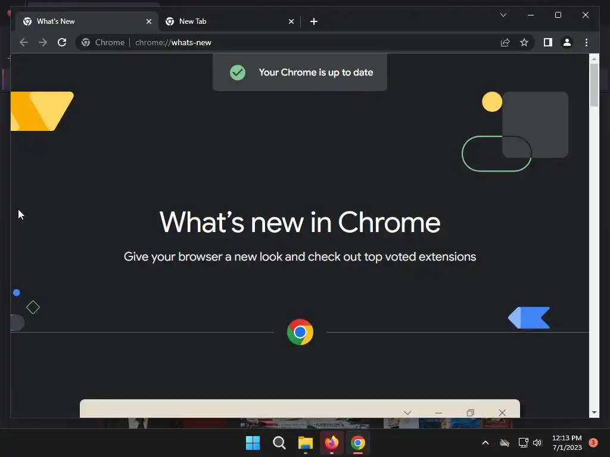
Task: Open the profile avatar menu
Action: click(x=567, y=42)
